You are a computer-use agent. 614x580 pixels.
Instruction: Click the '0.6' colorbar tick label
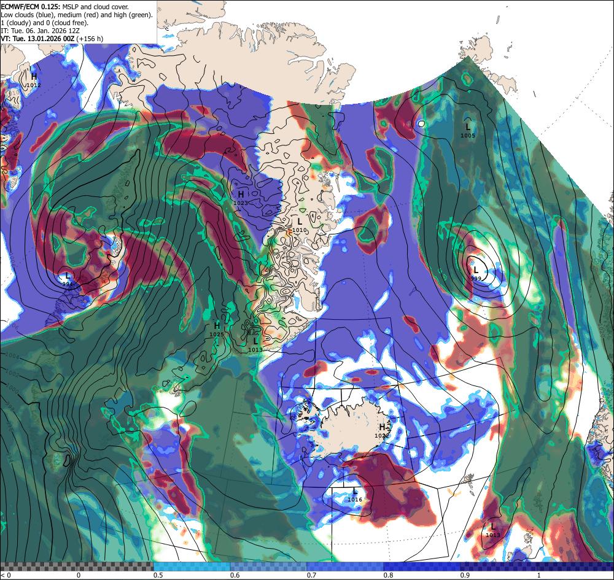point(235,575)
